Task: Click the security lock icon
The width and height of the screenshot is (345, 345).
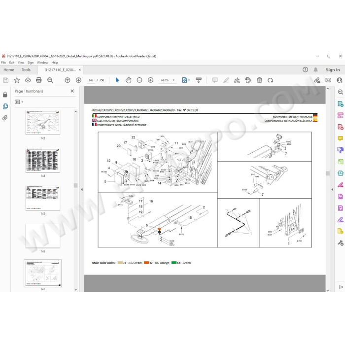Action: pyautogui.click(x=5, y=95)
